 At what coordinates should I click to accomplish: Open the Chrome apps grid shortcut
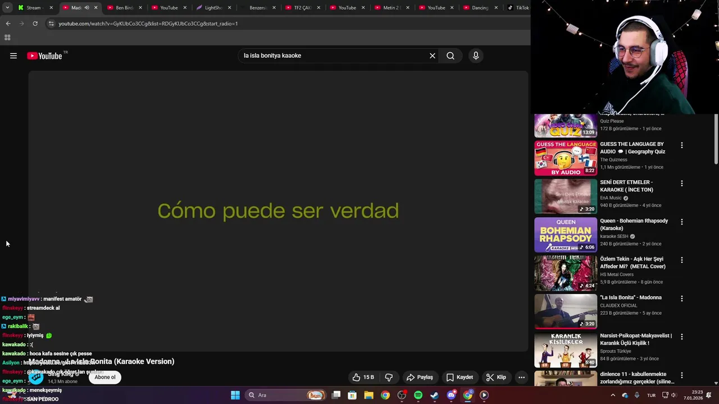[7, 38]
